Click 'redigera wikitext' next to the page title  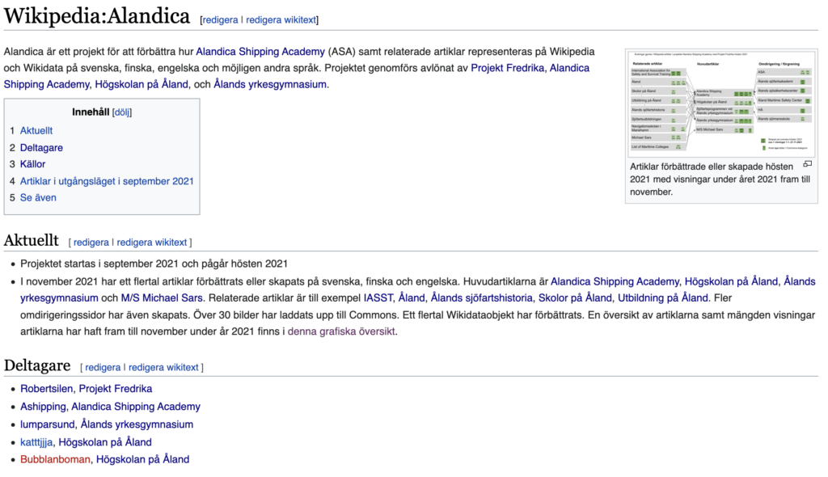tap(281, 19)
